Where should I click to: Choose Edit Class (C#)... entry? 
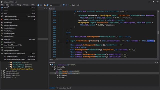(x=18, y=42)
